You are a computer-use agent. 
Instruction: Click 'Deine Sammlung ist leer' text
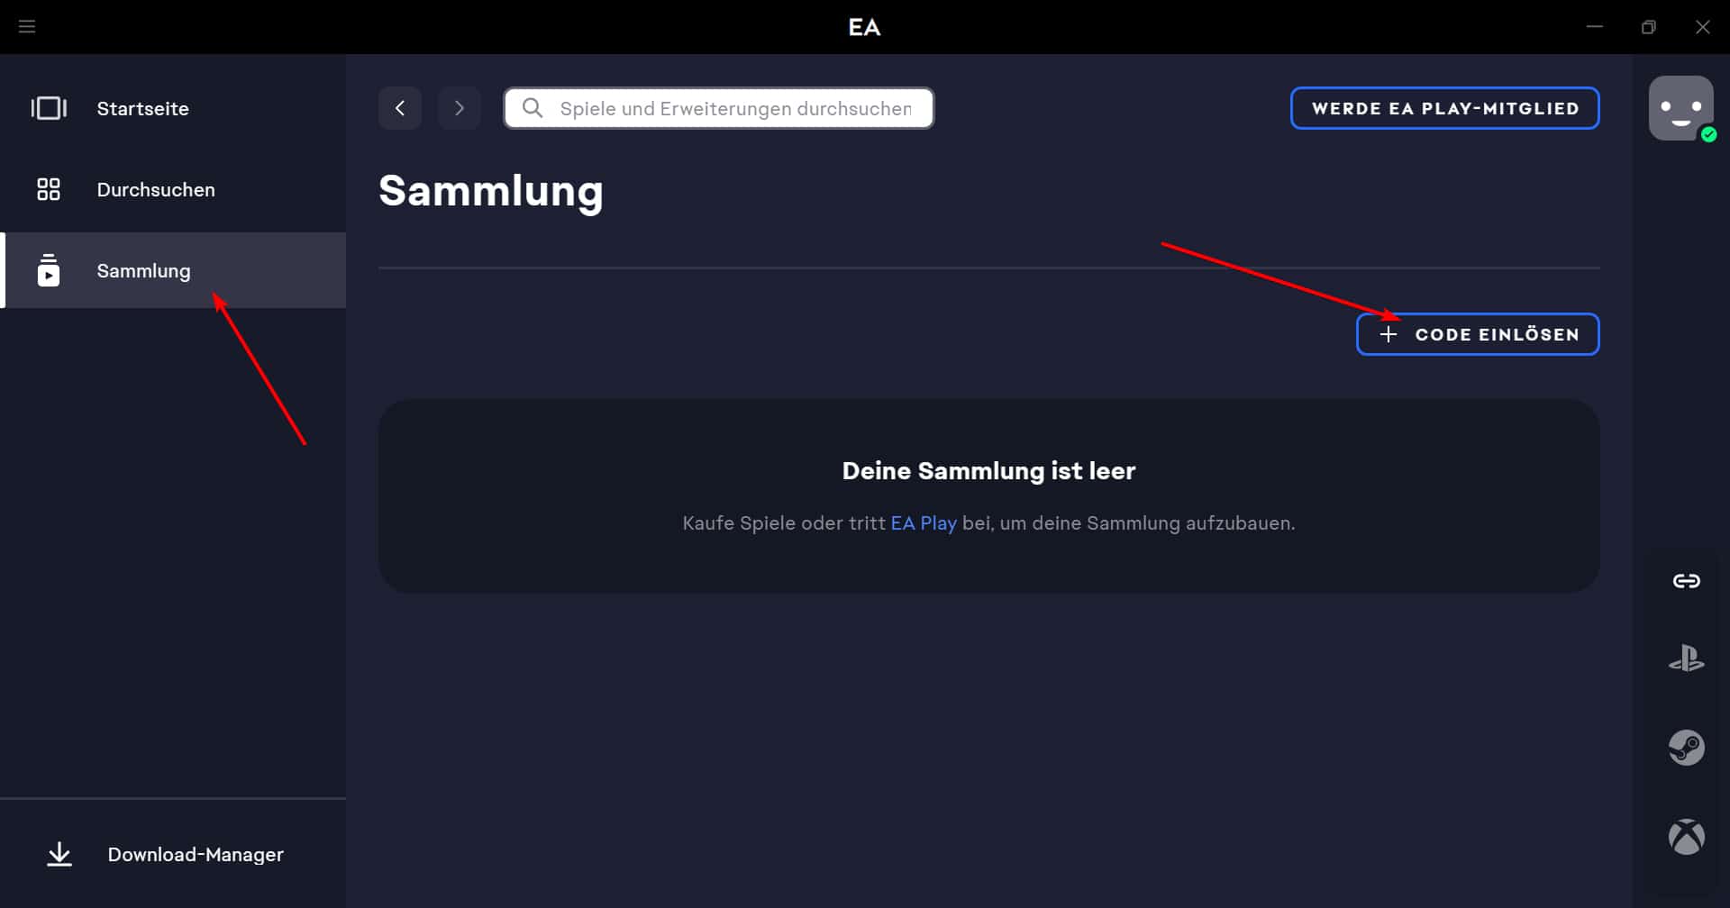988,471
